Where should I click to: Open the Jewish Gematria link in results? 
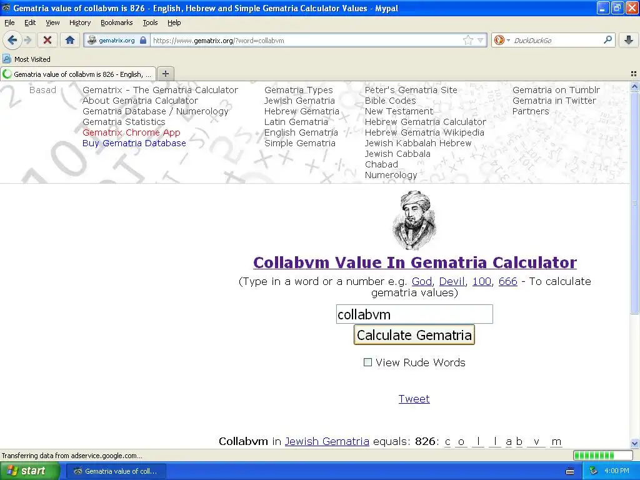[x=327, y=441]
